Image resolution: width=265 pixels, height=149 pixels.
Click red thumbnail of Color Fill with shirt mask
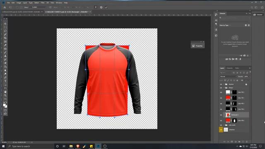[x=228, y=120]
